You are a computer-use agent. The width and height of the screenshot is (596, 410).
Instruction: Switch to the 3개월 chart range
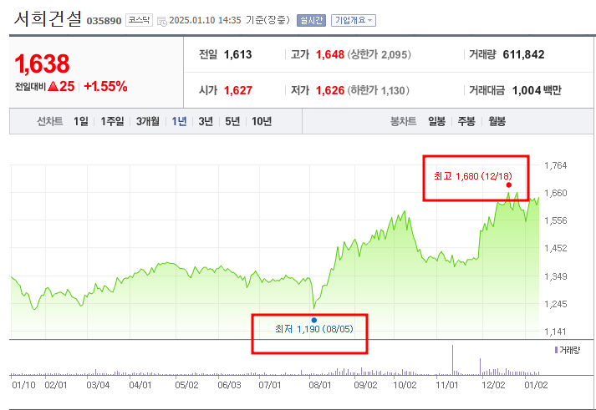click(147, 121)
